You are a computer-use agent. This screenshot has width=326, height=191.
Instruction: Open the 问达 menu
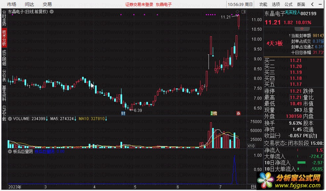pos(29,4)
